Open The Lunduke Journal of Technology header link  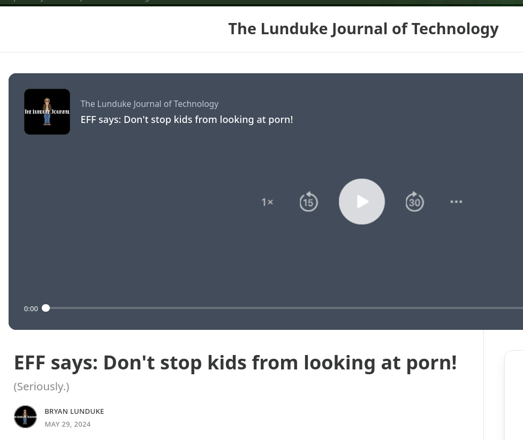click(x=363, y=29)
